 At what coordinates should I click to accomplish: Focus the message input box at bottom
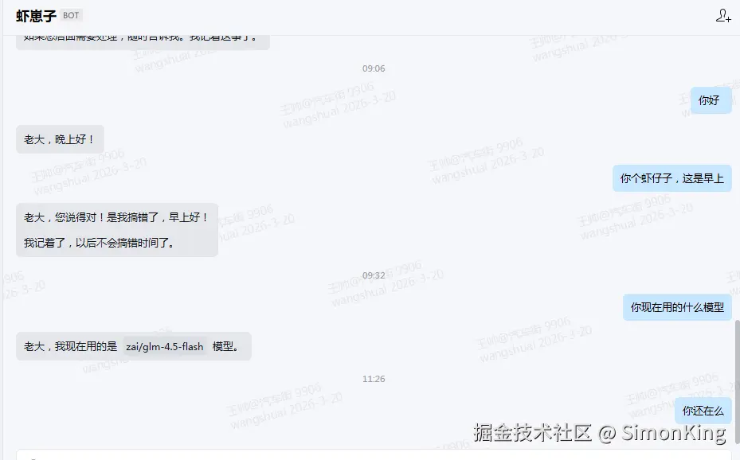[373, 455]
